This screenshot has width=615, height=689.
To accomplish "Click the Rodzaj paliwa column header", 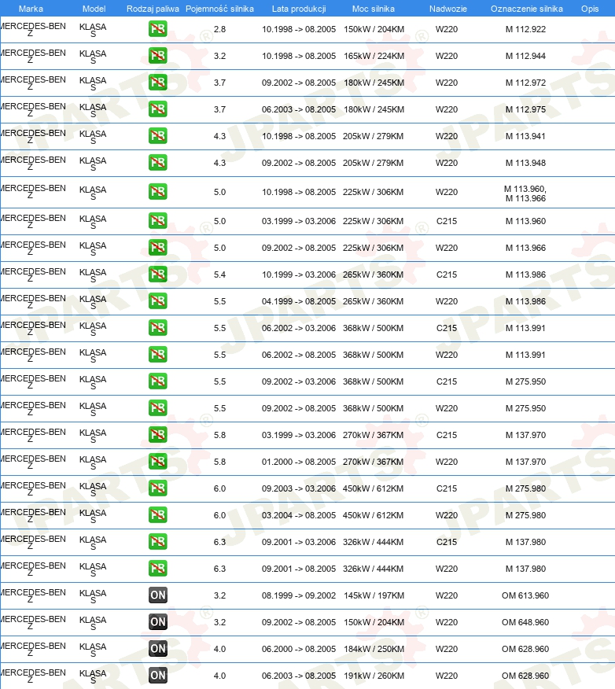I will (x=153, y=9).
